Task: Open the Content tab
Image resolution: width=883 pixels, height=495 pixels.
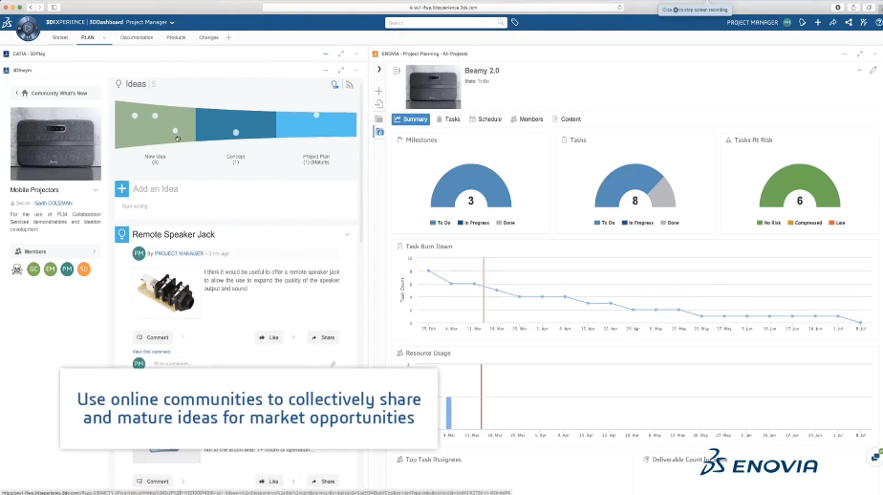Action: tap(567, 119)
